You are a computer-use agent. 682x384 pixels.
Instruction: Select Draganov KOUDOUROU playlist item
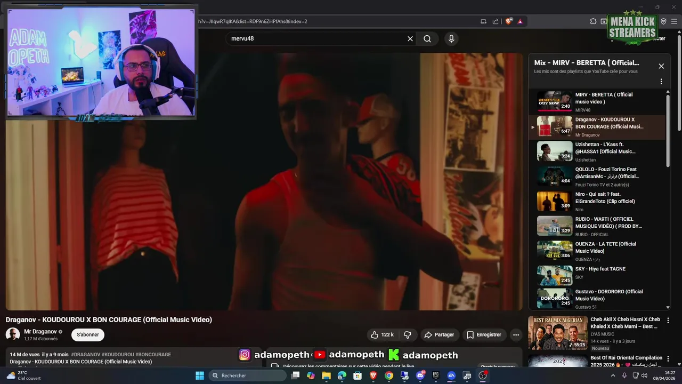tap(597, 126)
